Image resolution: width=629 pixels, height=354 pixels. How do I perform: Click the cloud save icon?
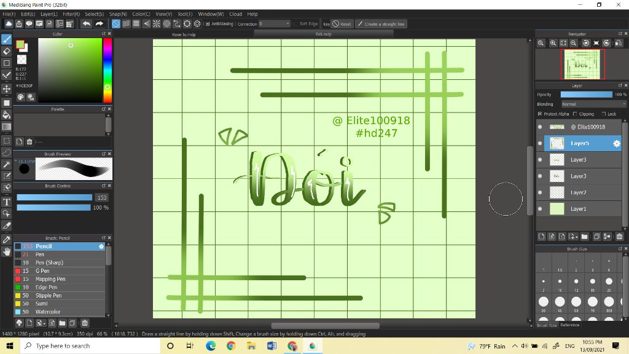(x=9, y=24)
